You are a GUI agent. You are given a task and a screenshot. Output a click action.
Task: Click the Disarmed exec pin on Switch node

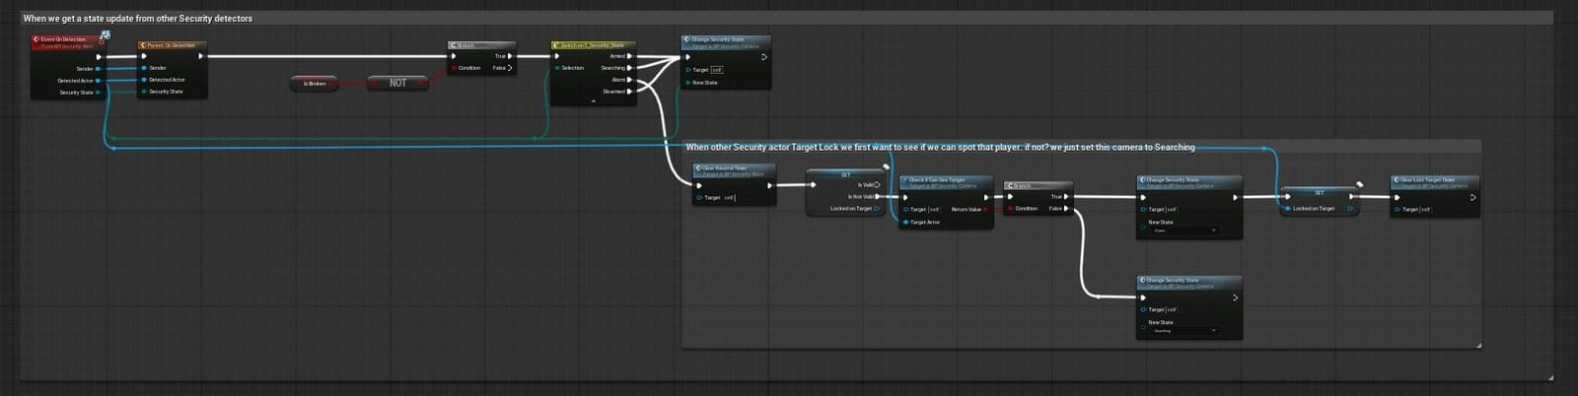pos(629,92)
